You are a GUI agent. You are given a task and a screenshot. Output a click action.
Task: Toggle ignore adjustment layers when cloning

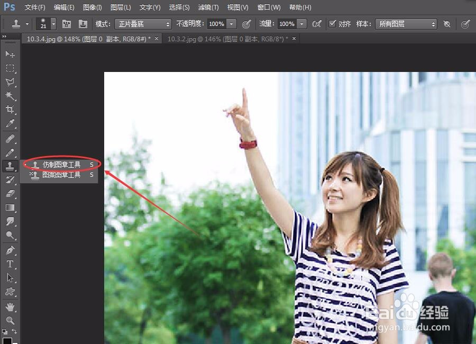click(447, 24)
